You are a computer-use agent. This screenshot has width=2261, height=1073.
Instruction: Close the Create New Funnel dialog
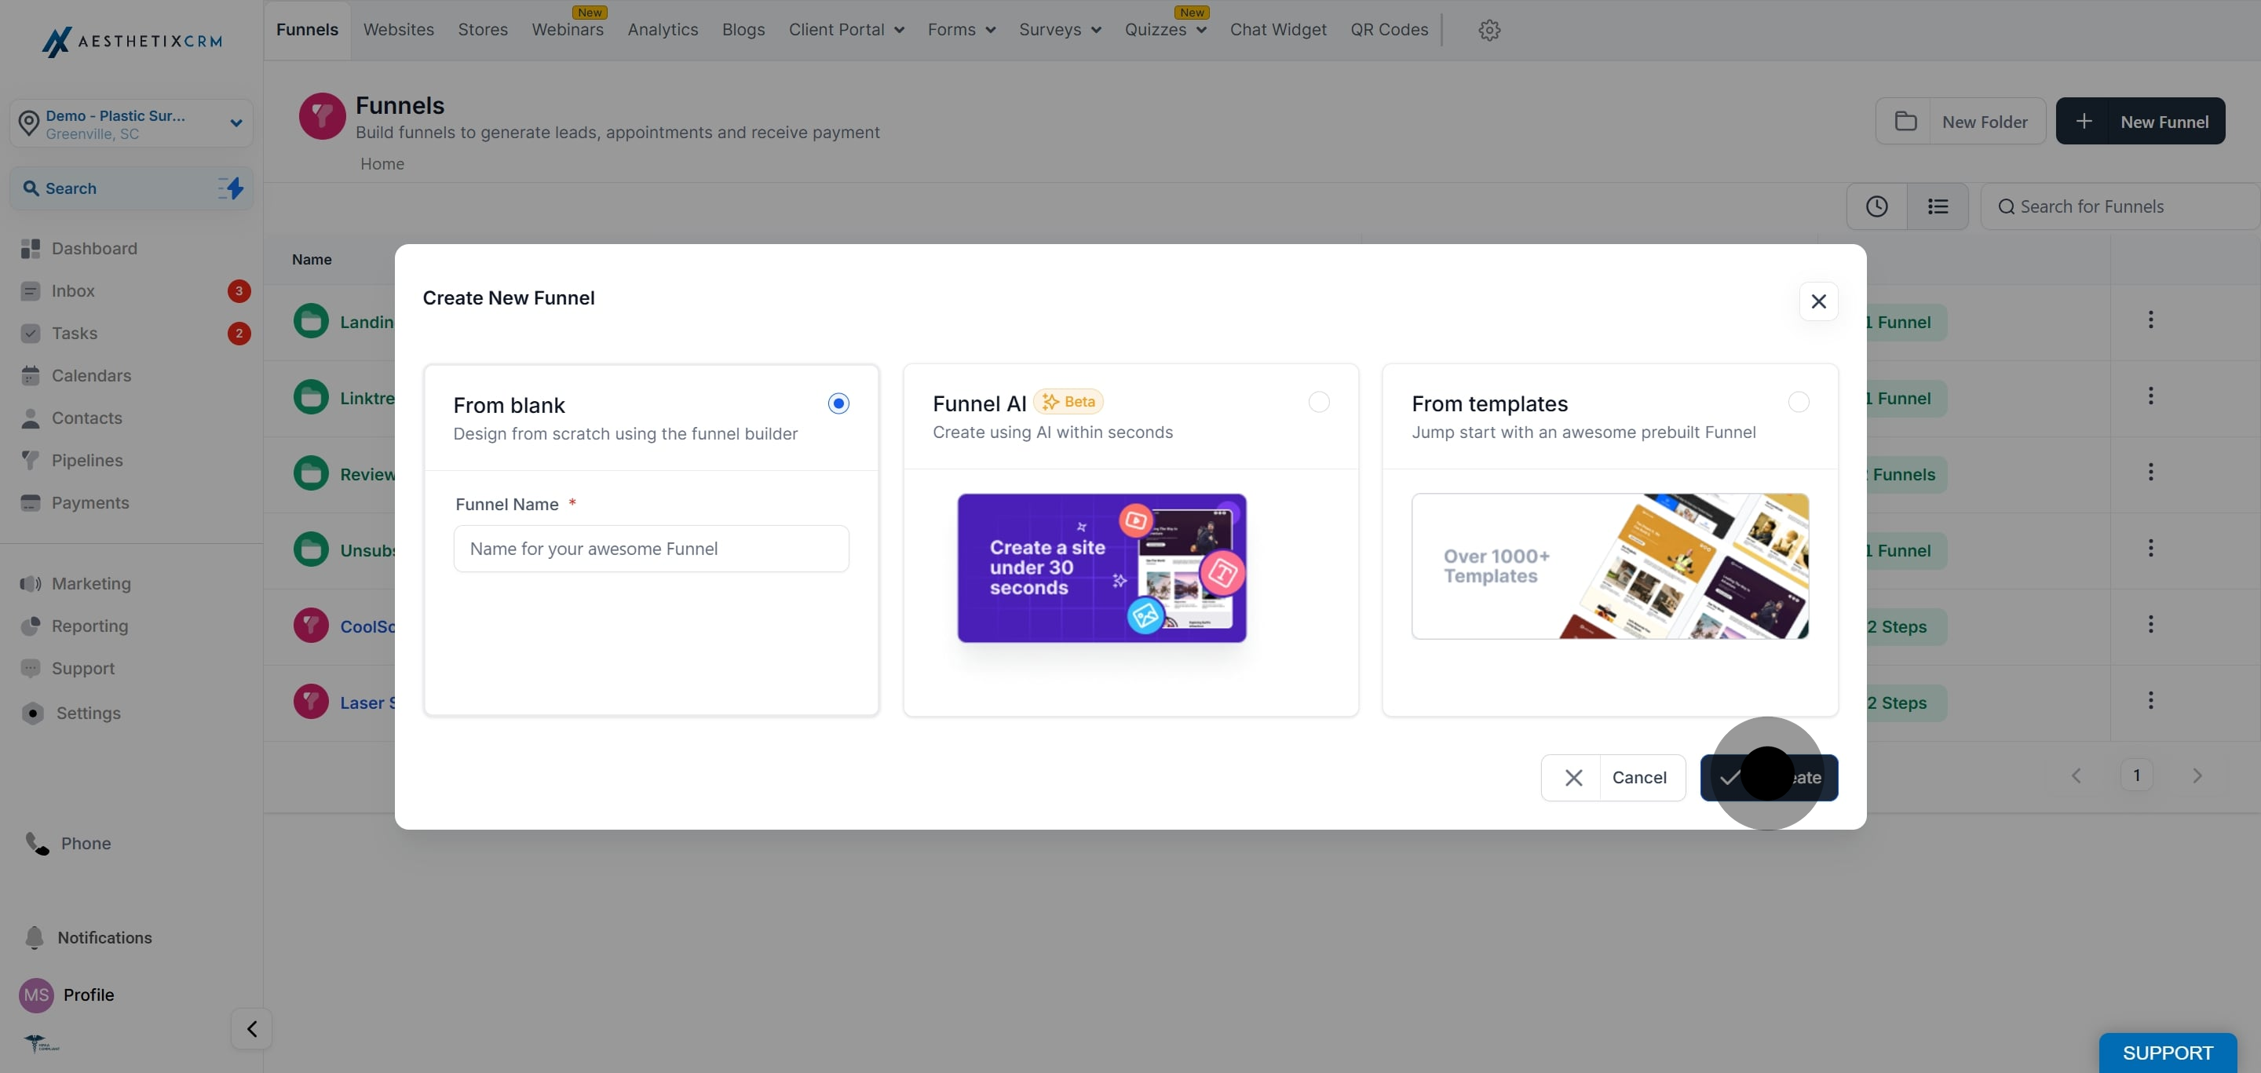1819,301
